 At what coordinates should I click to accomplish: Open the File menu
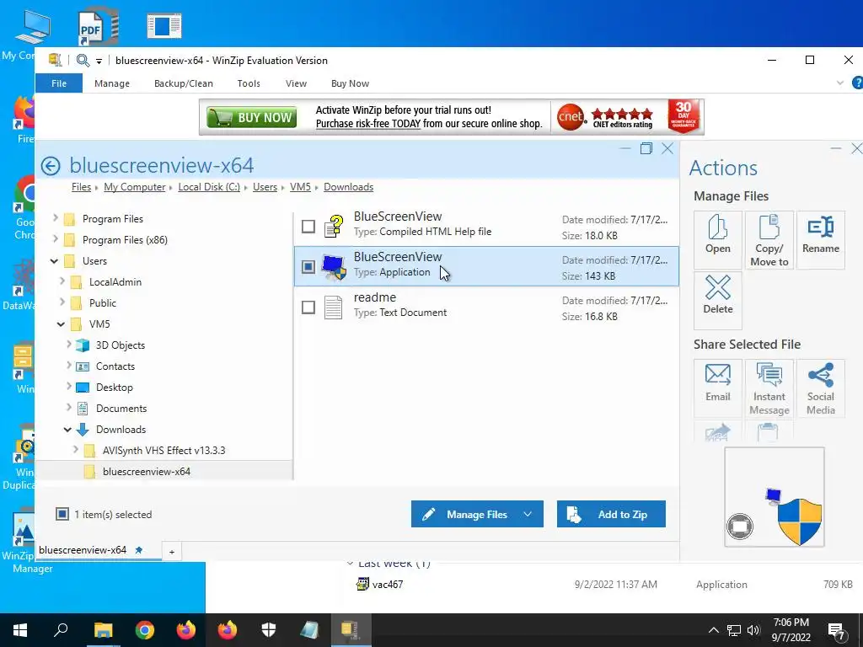(x=59, y=83)
